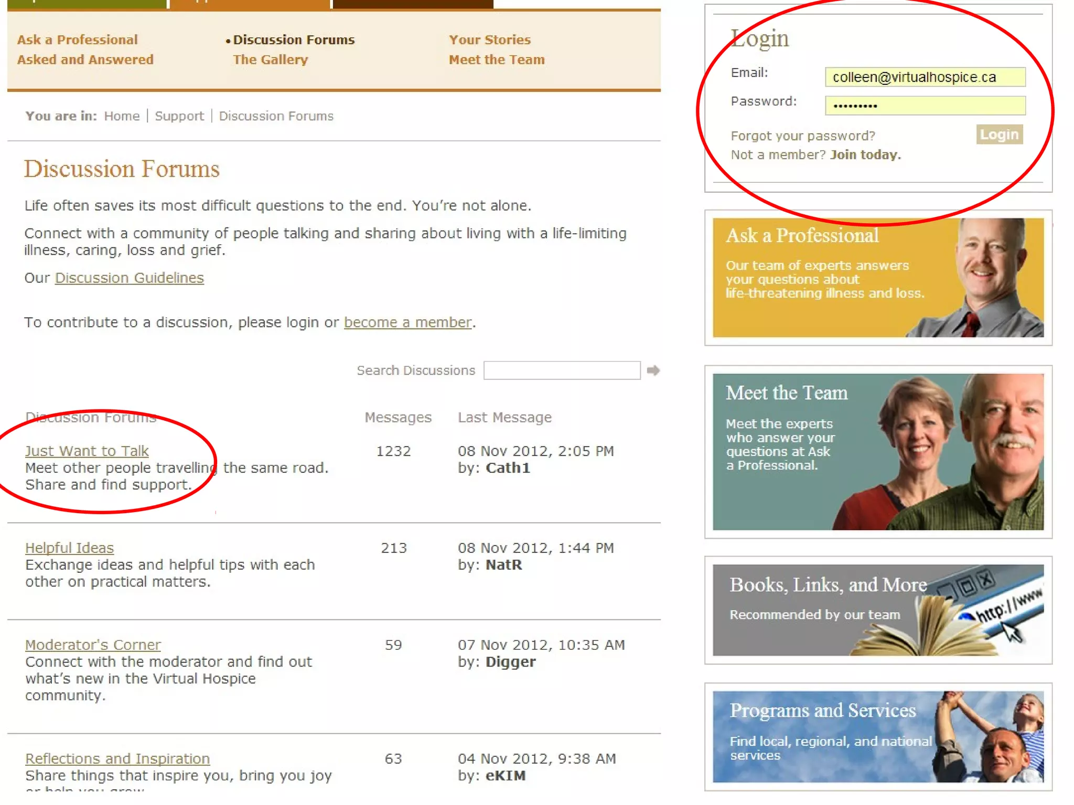Open the Helpful Ideas forum
This screenshot has height=805, width=1074.
69,548
